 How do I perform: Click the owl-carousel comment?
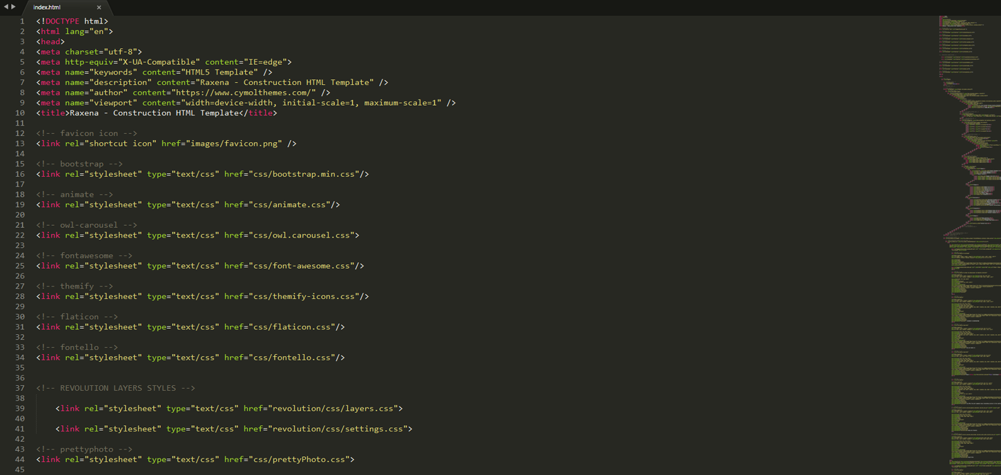pyautogui.click(x=86, y=225)
